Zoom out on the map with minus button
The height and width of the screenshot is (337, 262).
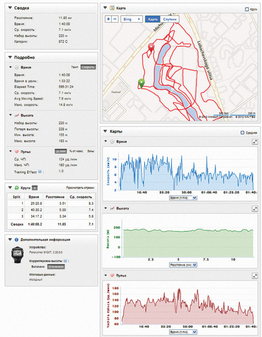[x=115, y=19]
